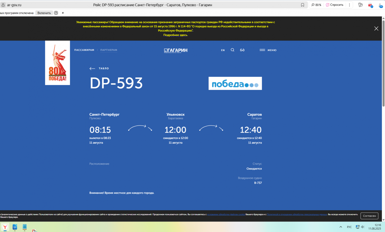Click flight arc between Санкт-Петербург and Ульяновск

[140, 128]
